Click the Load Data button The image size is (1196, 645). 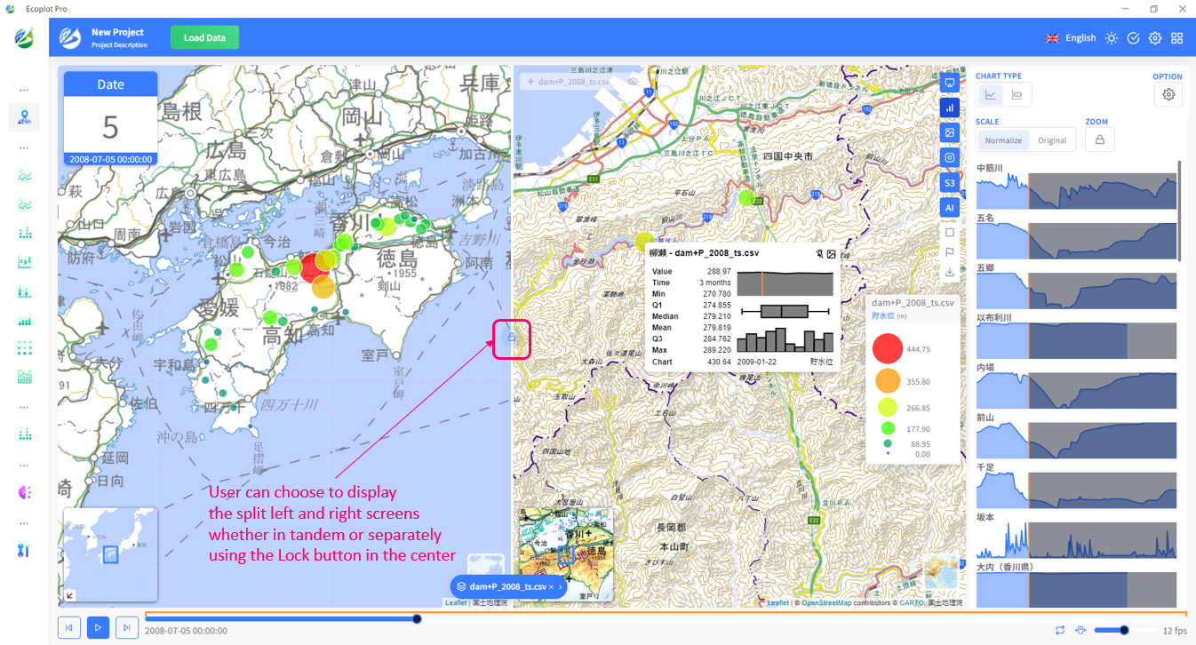click(x=204, y=38)
